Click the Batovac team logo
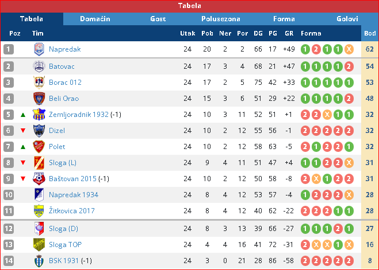The width and height of the screenshot is (379, 270). [x=39, y=66]
